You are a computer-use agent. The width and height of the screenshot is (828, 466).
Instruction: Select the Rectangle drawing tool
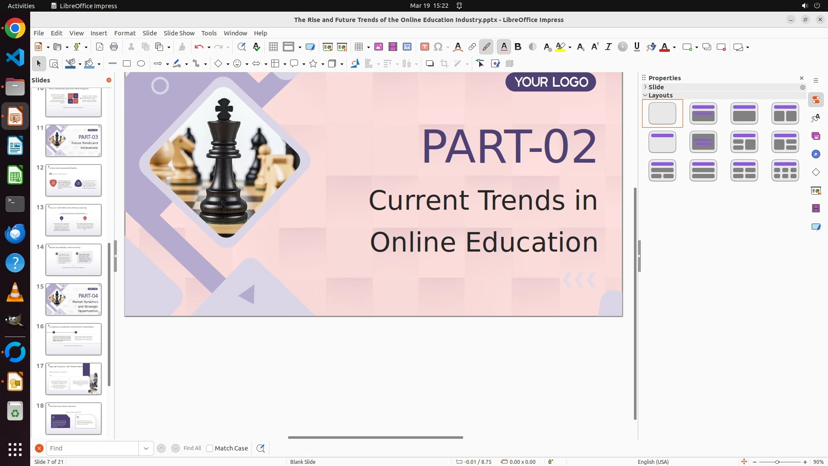pyautogui.click(x=127, y=64)
